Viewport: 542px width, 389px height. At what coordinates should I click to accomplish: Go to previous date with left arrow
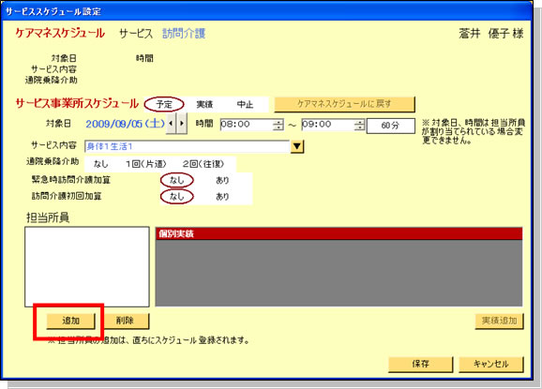171,123
